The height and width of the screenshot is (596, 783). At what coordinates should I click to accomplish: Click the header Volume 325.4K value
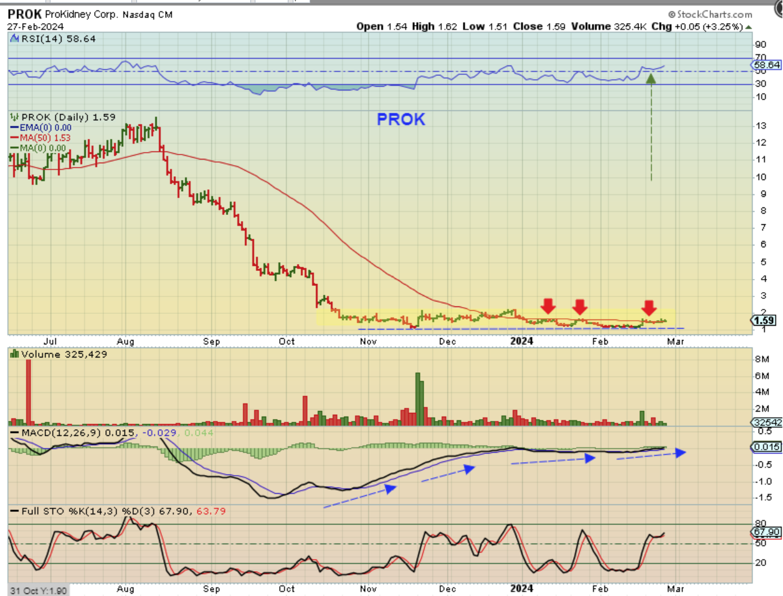click(x=609, y=26)
